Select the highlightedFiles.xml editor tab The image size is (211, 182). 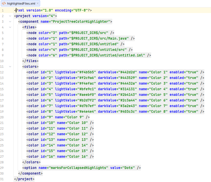(20, 4)
